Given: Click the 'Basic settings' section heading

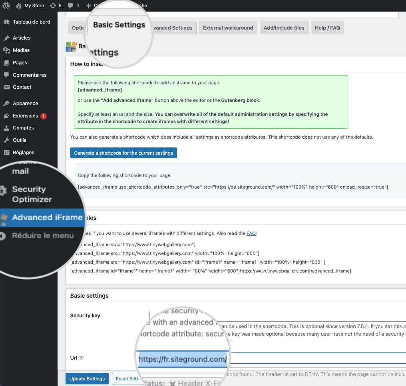Looking at the screenshot, I should [90, 296].
